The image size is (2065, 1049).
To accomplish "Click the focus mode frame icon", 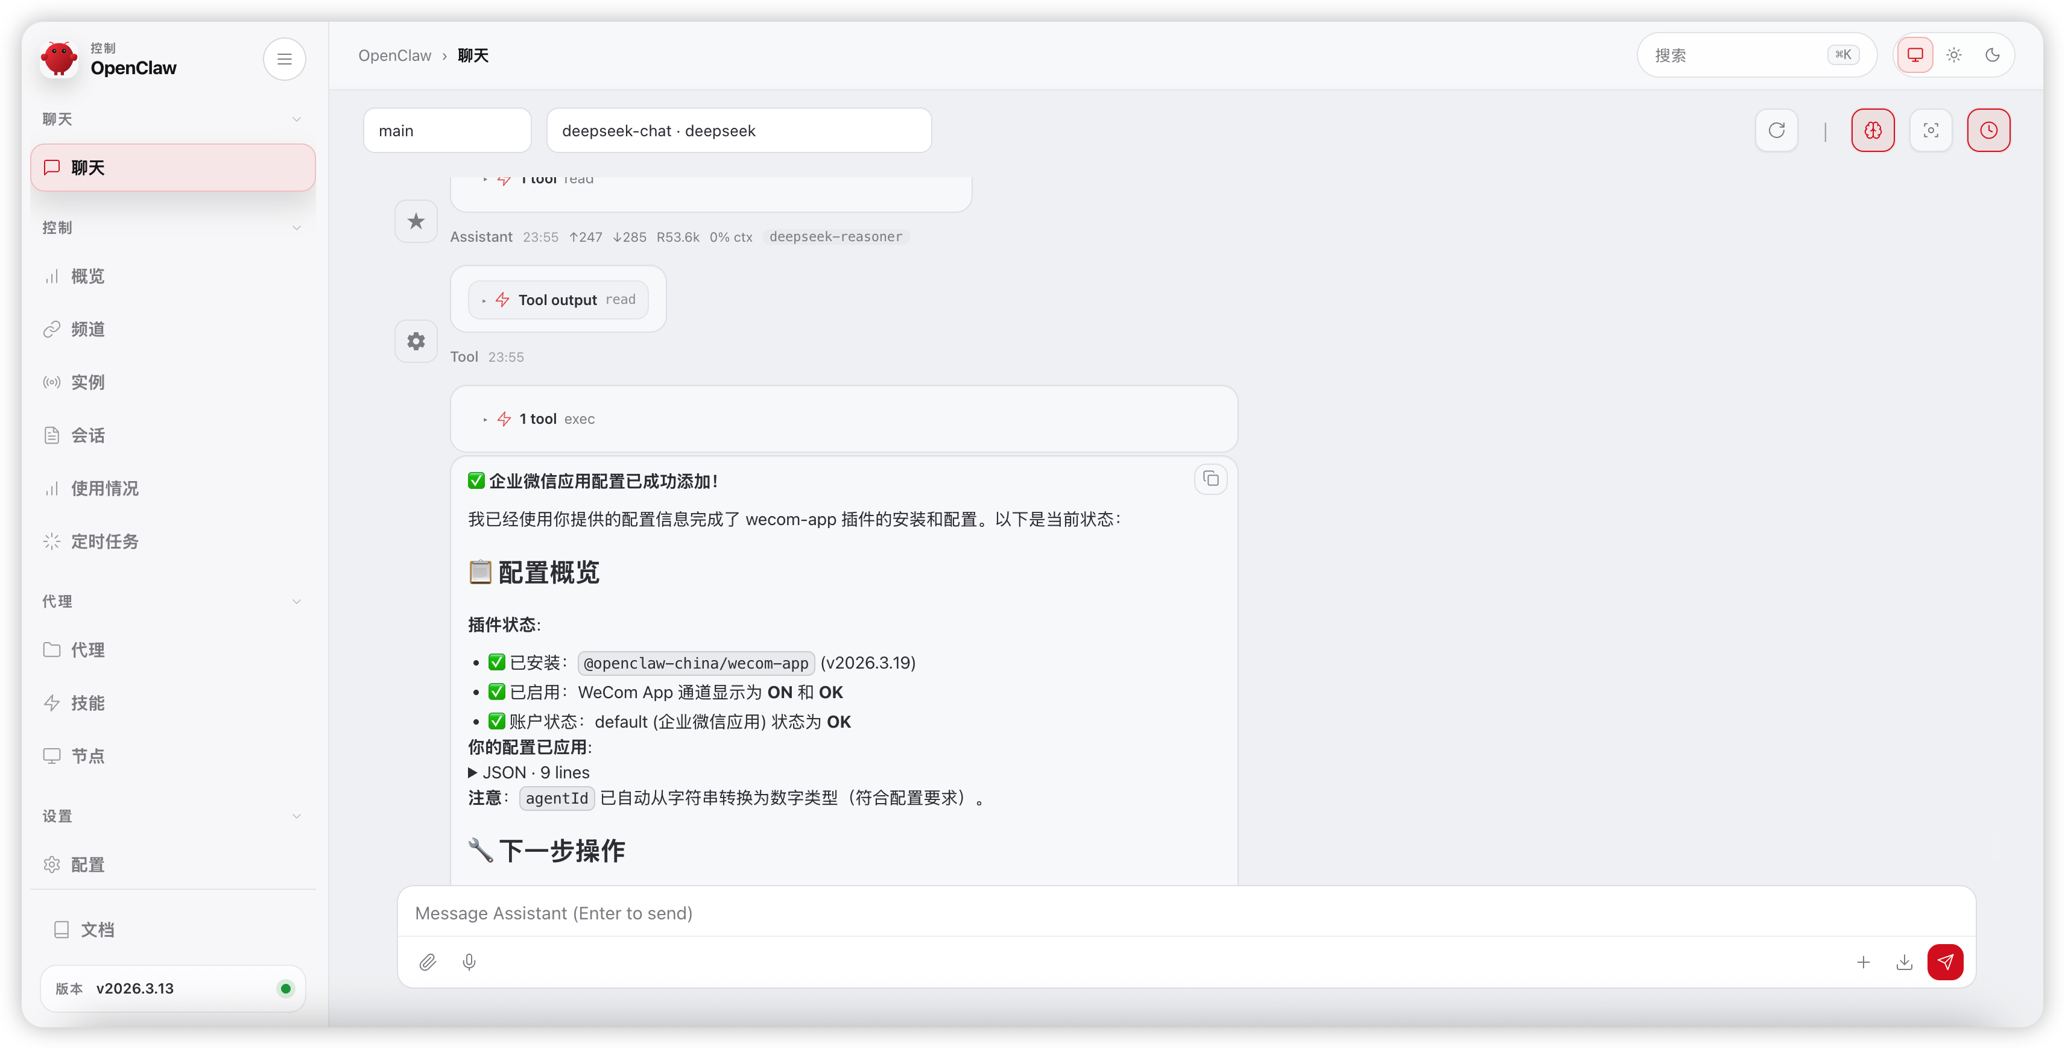I will click(x=1931, y=131).
